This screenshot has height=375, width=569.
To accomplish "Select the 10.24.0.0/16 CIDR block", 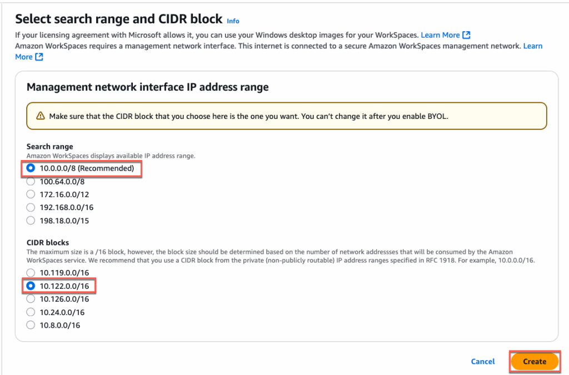I will (x=31, y=312).
